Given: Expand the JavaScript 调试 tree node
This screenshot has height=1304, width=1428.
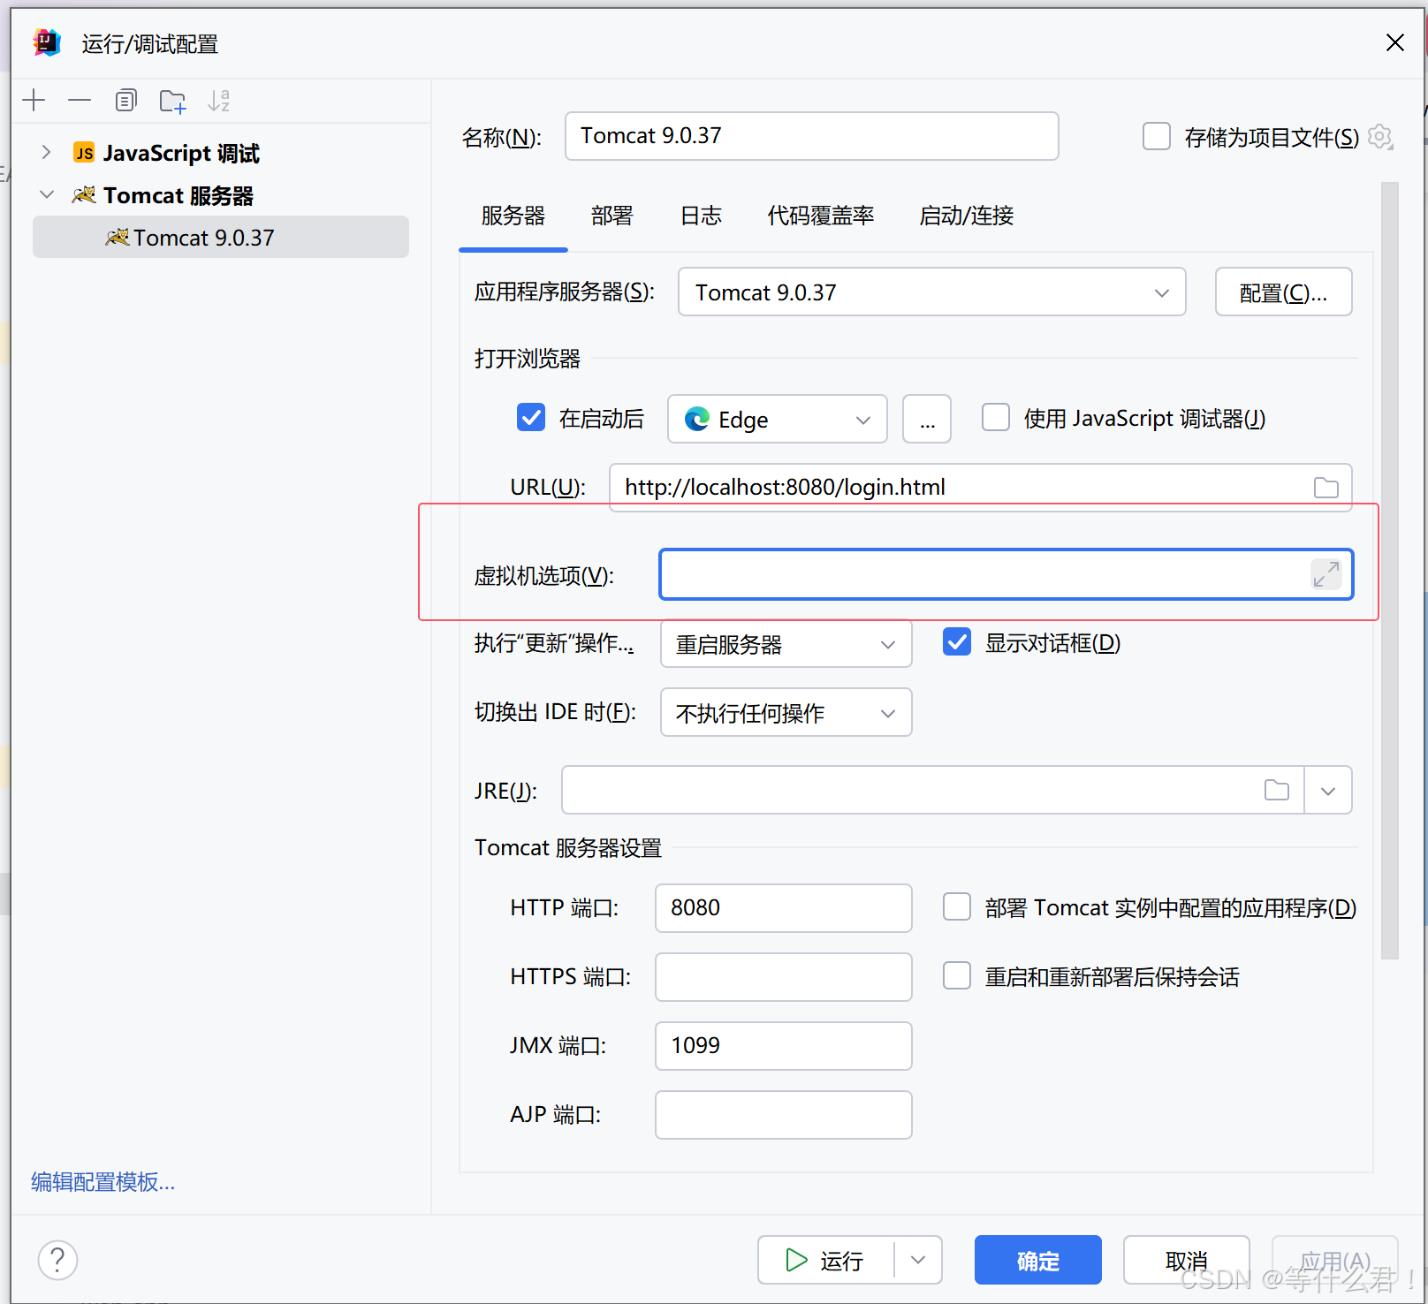Looking at the screenshot, I should click(x=47, y=152).
